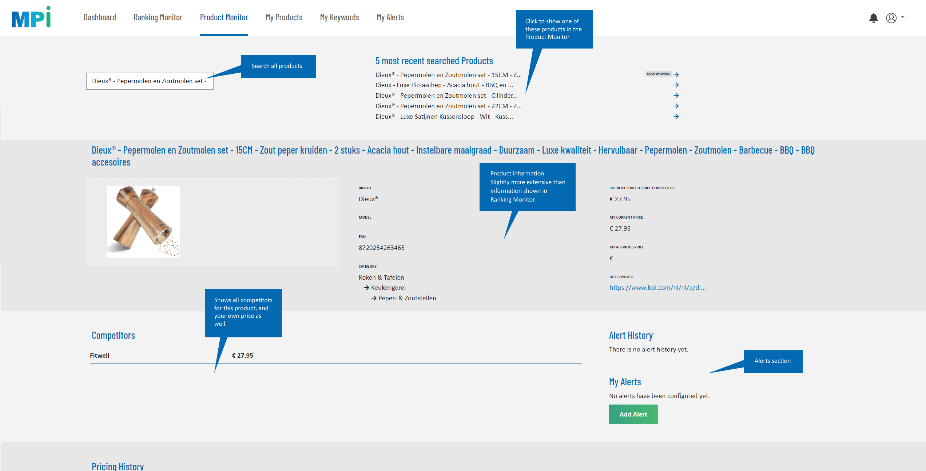Switch to Ranking Monitor tab

point(158,17)
